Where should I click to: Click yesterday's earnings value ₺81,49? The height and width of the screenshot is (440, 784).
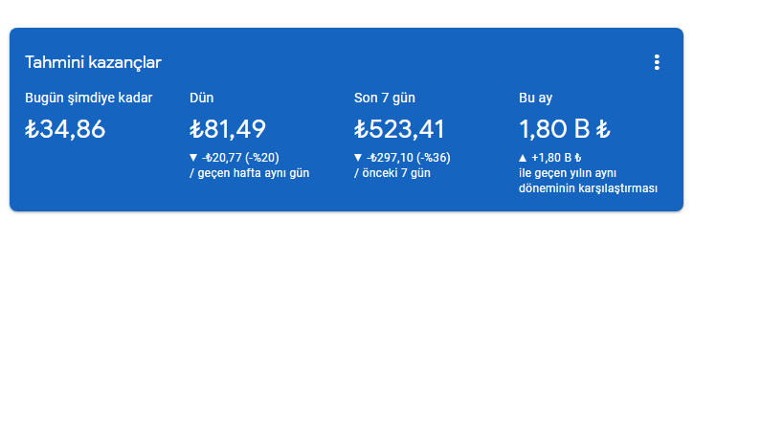pyautogui.click(x=228, y=129)
